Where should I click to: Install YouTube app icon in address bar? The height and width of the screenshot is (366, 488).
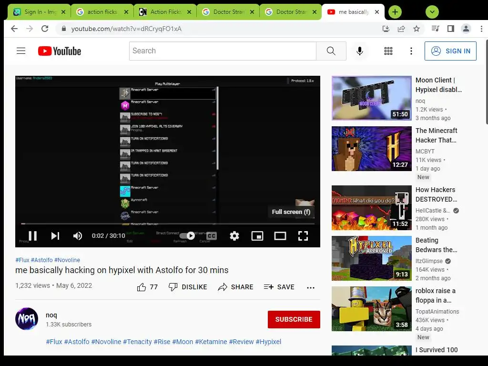pyautogui.click(x=386, y=29)
